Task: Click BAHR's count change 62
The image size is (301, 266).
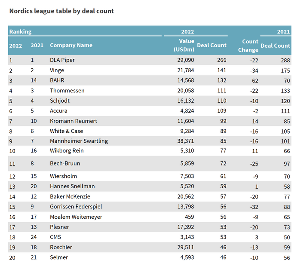Action: (x=255, y=81)
